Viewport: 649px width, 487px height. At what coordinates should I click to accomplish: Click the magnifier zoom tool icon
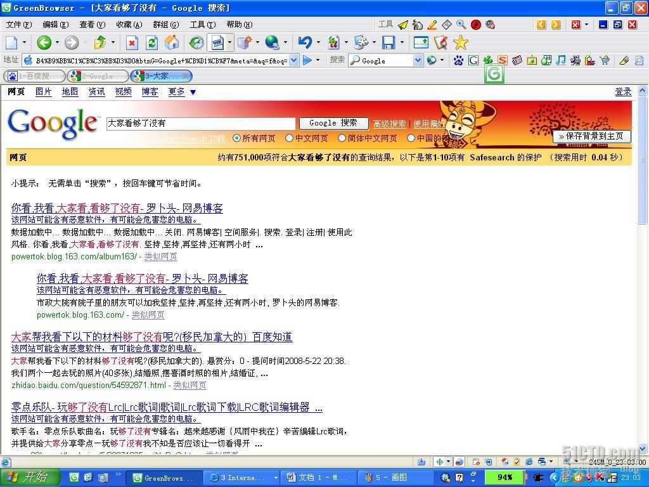coord(461,25)
